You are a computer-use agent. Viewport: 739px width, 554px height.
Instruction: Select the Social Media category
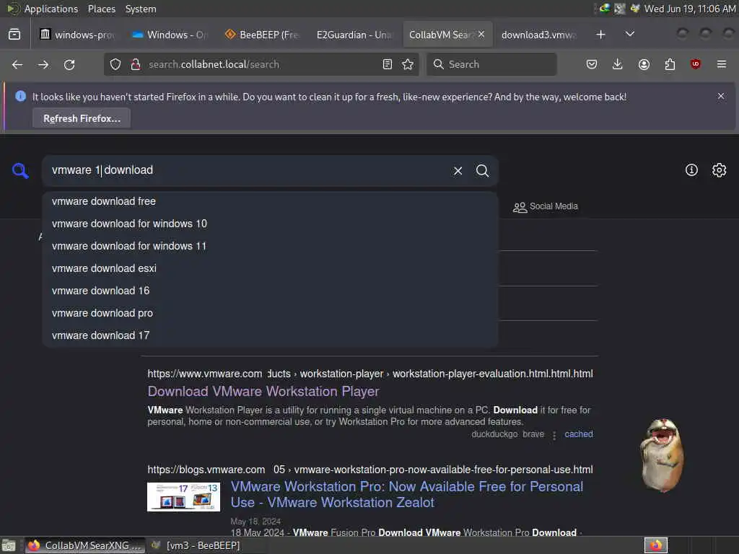(546, 207)
